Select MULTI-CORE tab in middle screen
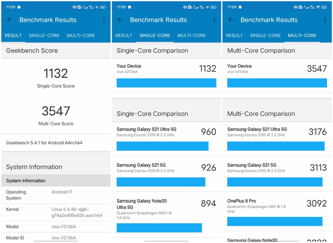 point(191,36)
